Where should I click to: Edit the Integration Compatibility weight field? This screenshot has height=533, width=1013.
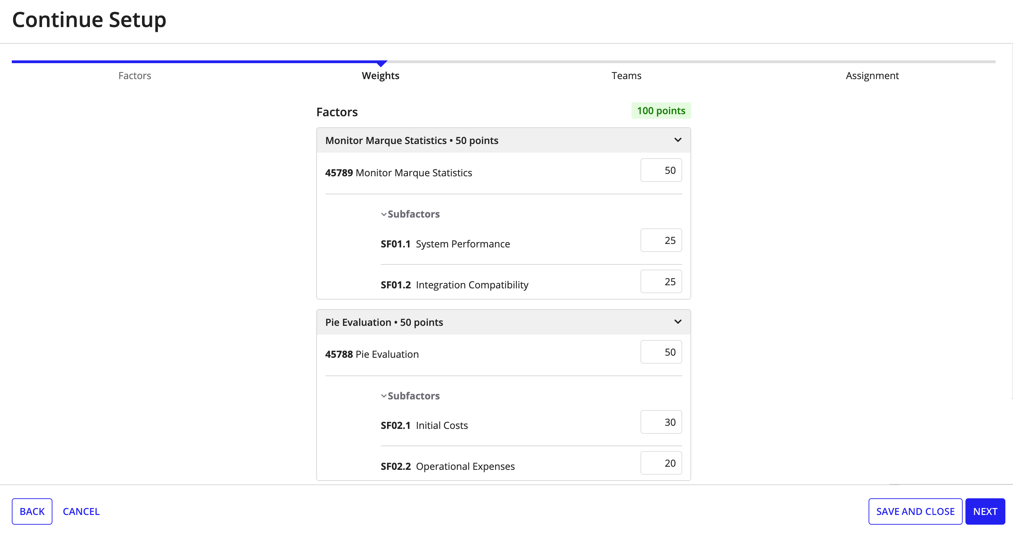[x=661, y=281]
